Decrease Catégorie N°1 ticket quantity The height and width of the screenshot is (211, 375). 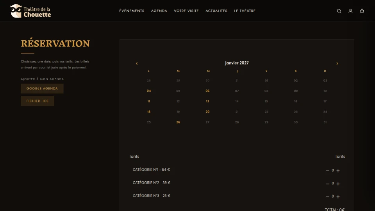(327, 171)
